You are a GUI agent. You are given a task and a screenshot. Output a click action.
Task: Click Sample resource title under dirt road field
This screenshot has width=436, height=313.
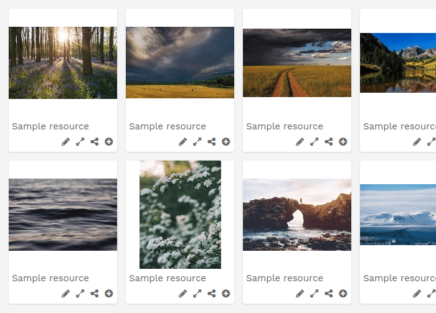[x=285, y=126]
